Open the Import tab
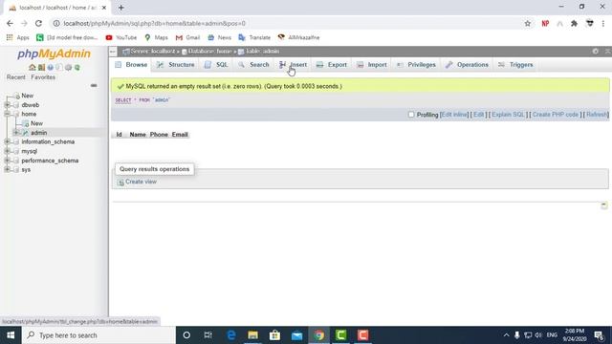The height and width of the screenshot is (344, 612). 372,65
